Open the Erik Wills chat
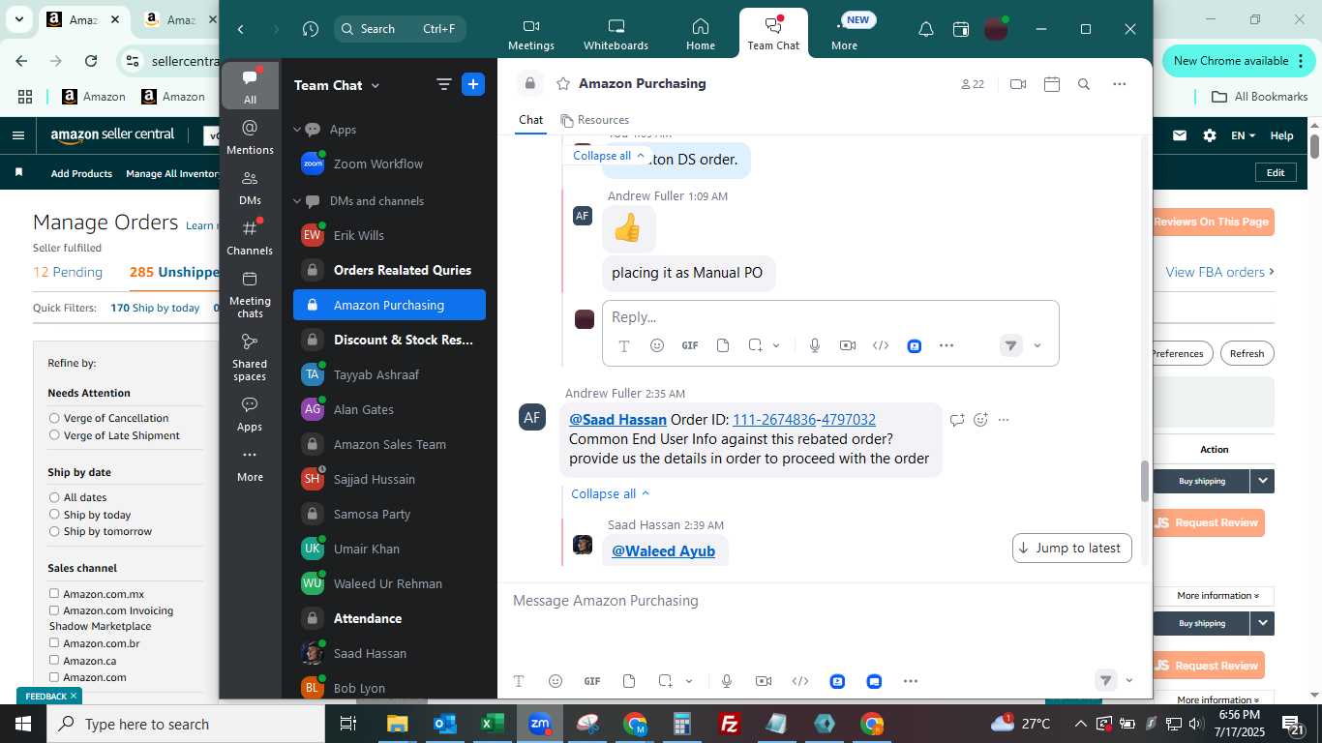 coord(389,235)
